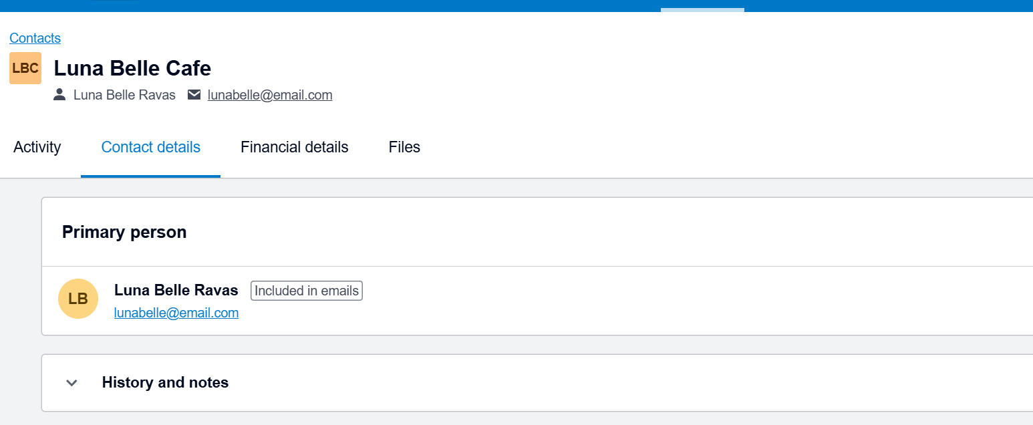
Task: Click the History and notes heading
Action: [165, 382]
